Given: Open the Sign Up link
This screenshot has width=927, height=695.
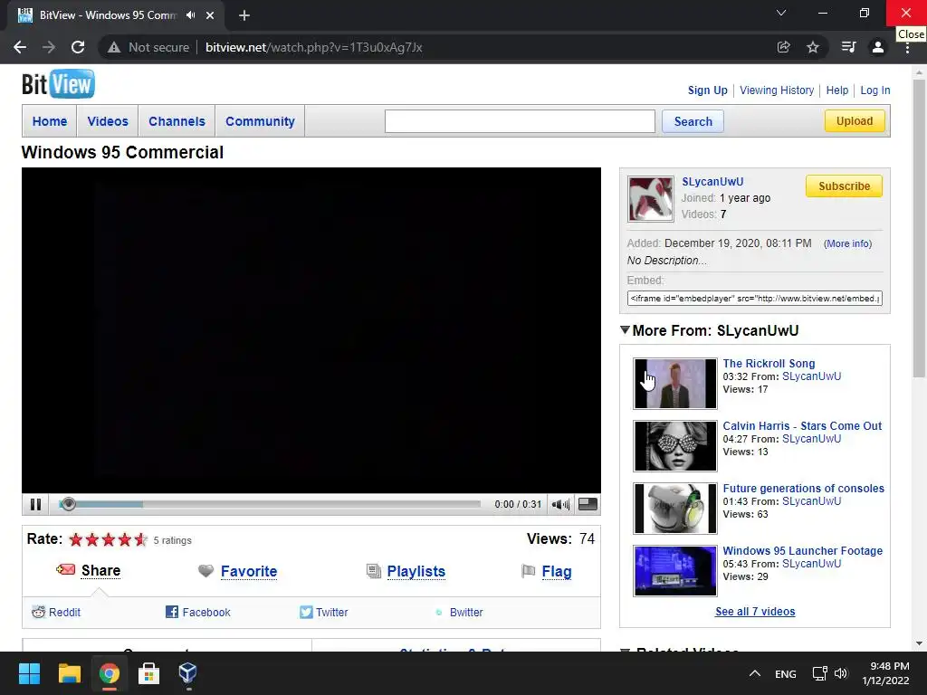Looking at the screenshot, I should (x=708, y=90).
